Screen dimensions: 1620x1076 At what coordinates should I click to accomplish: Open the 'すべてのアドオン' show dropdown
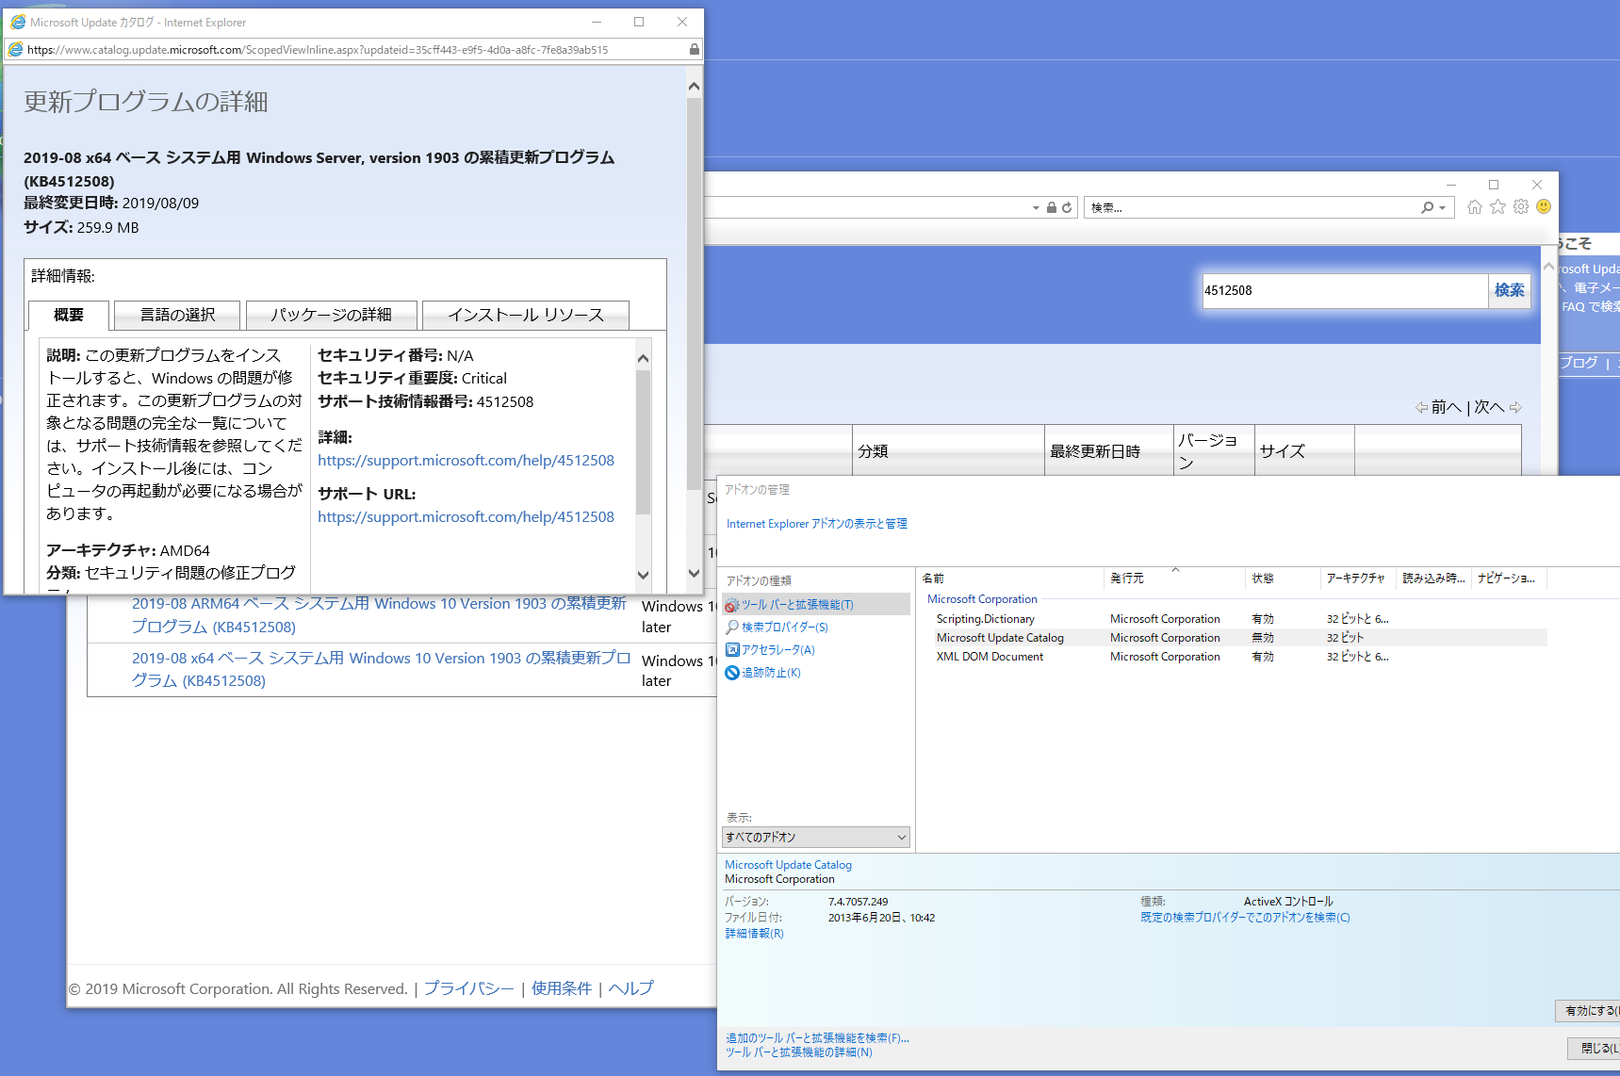click(x=816, y=837)
